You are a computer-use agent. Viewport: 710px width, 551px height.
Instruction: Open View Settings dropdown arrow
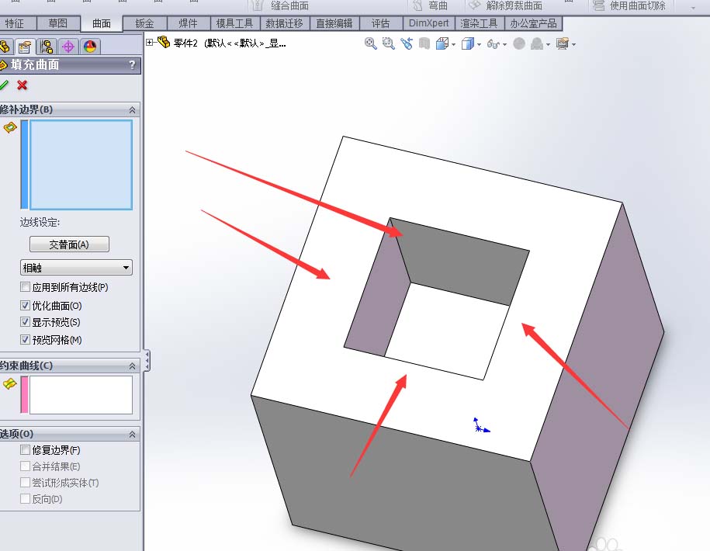coord(573,44)
